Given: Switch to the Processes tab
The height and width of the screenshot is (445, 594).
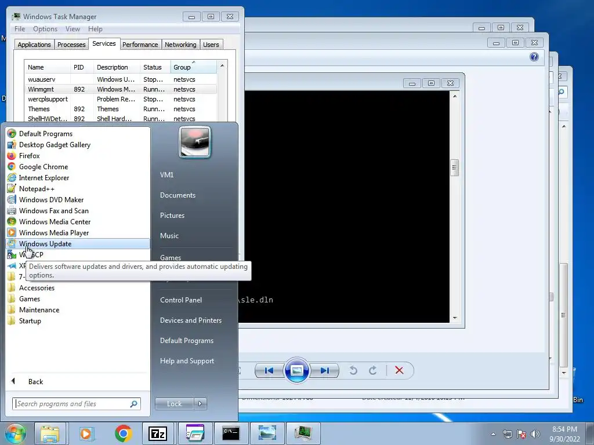Looking at the screenshot, I should [x=71, y=45].
